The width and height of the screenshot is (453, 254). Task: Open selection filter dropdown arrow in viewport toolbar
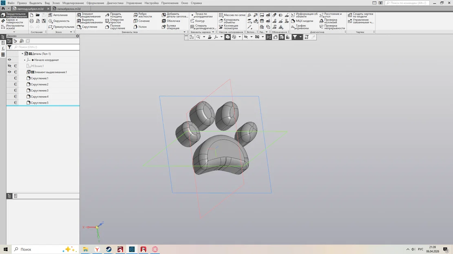pos(301,37)
